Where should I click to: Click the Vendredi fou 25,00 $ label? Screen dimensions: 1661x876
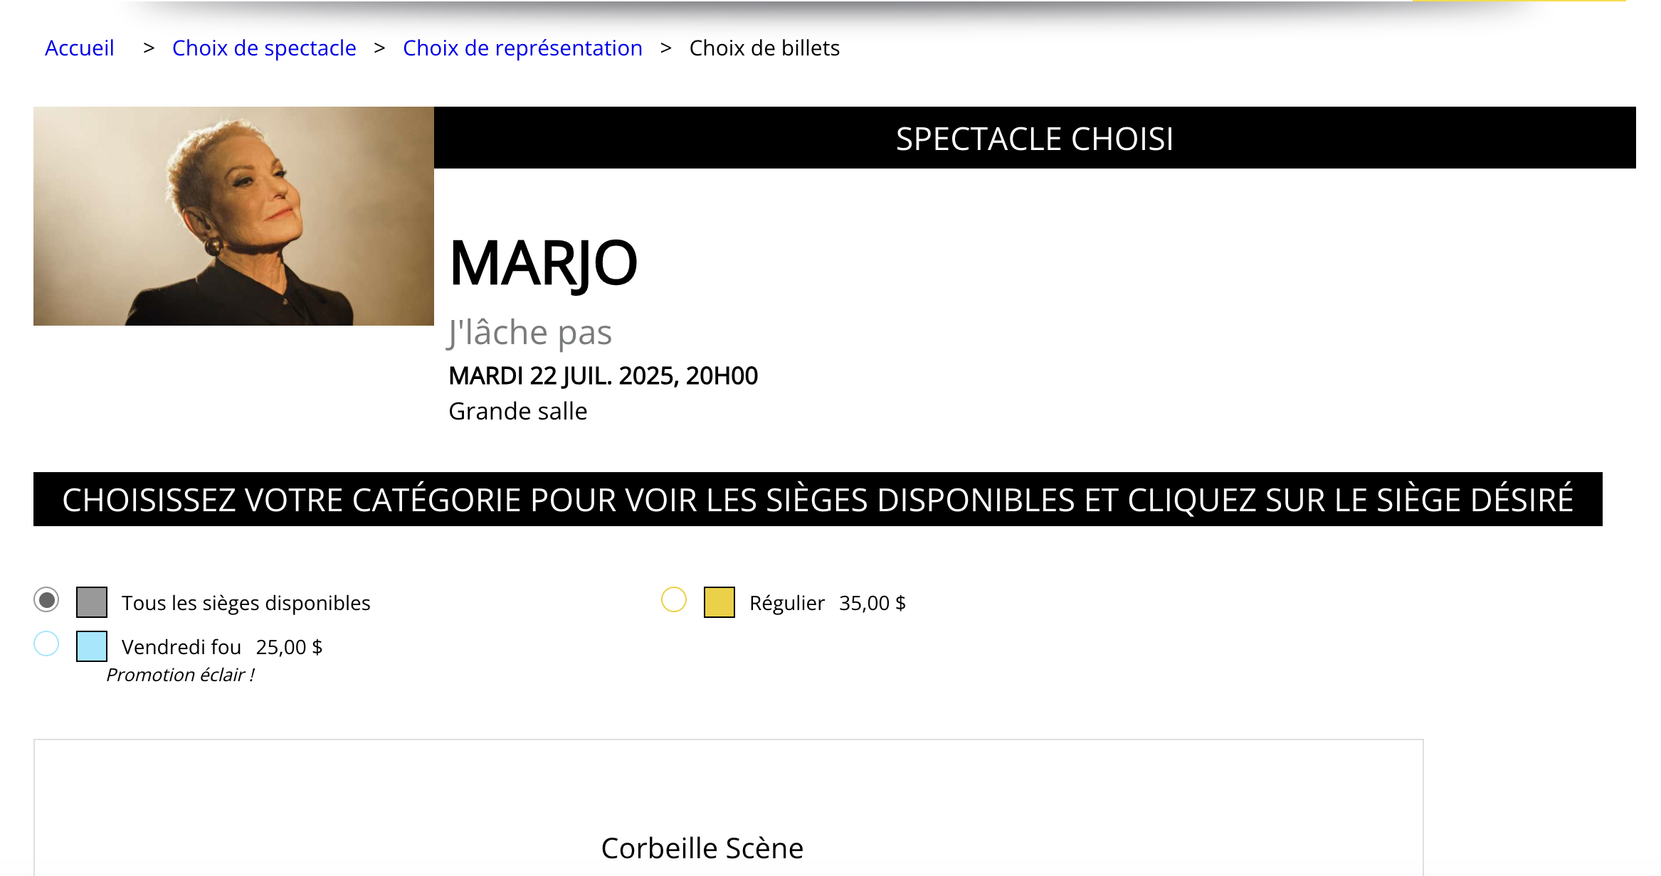click(222, 647)
